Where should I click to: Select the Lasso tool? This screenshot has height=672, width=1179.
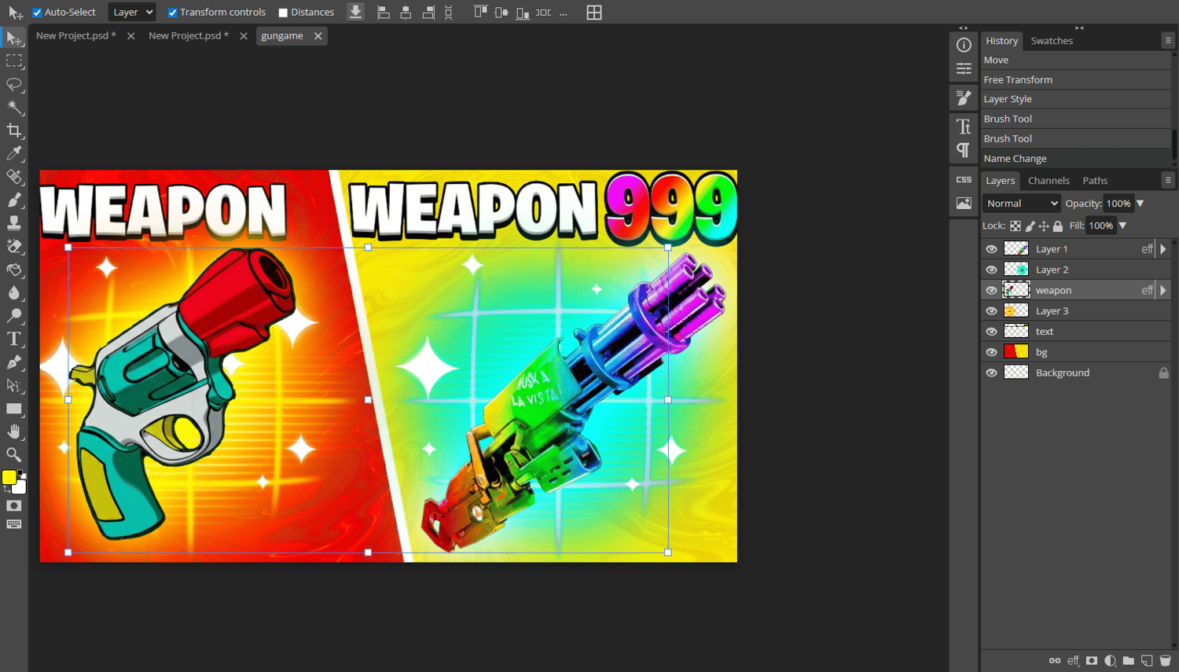[14, 84]
